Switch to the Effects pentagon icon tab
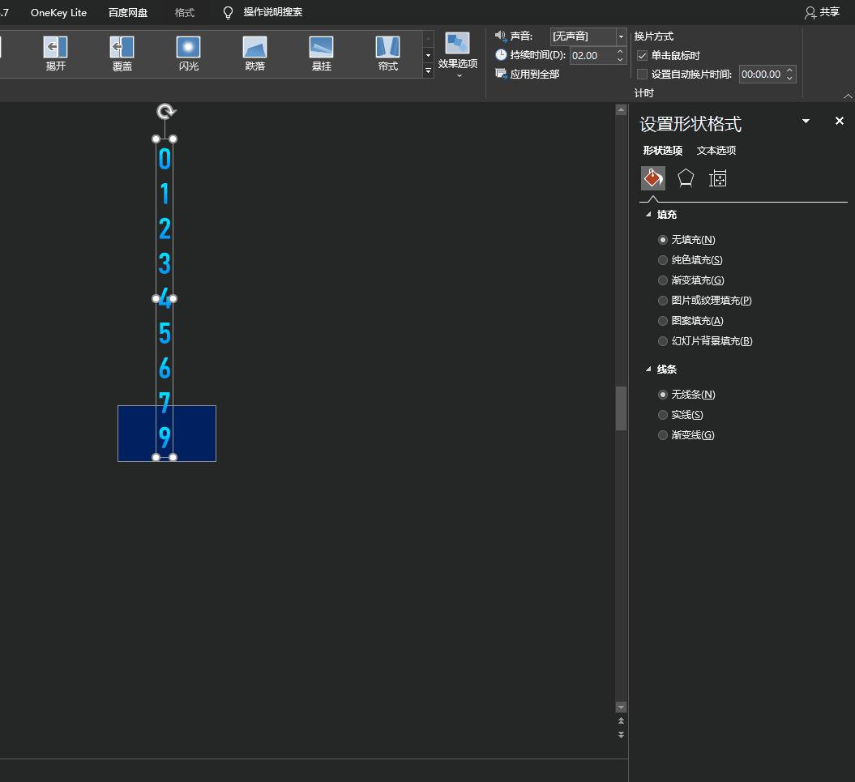Viewport: 855px width, 782px height. [x=686, y=178]
